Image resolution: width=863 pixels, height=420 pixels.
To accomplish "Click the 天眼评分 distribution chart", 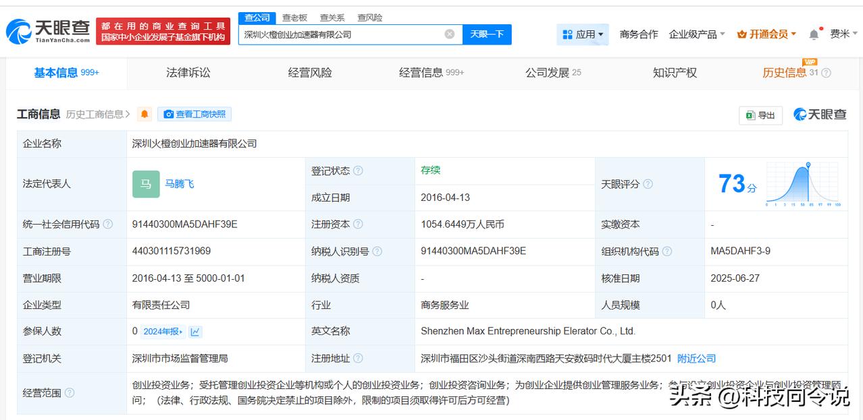I will coord(804,184).
